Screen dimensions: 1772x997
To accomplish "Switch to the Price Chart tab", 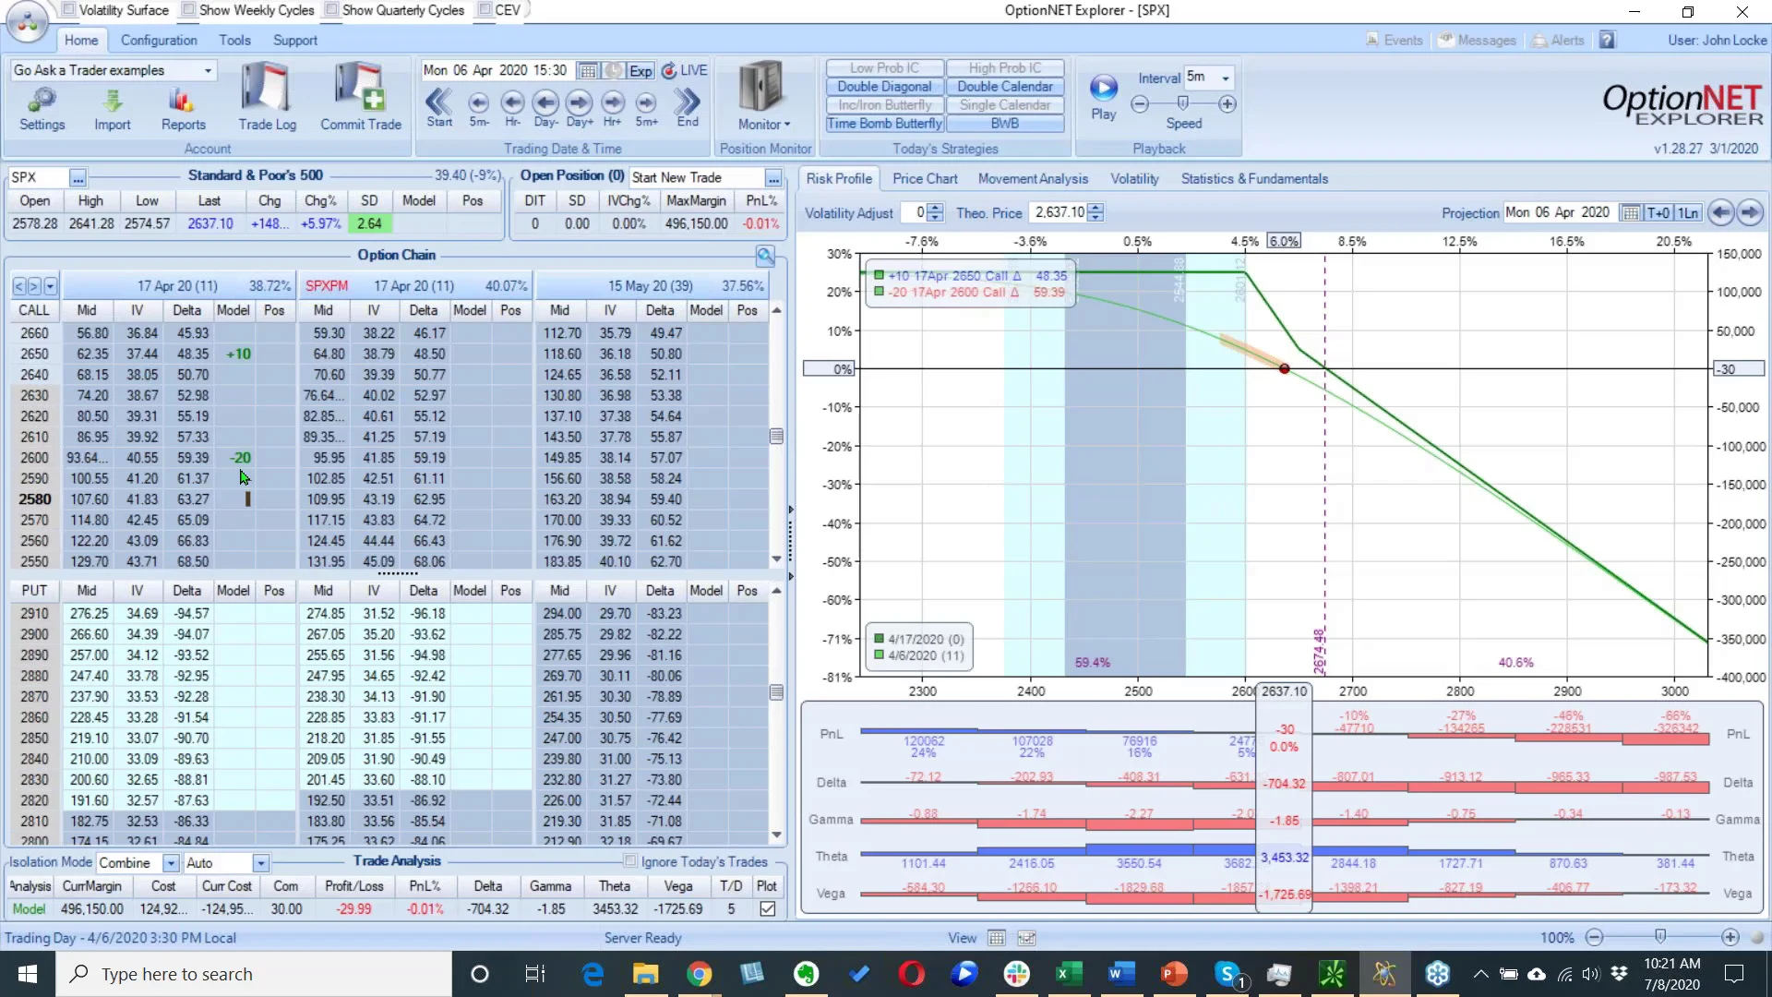I will pyautogui.click(x=925, y=178).
